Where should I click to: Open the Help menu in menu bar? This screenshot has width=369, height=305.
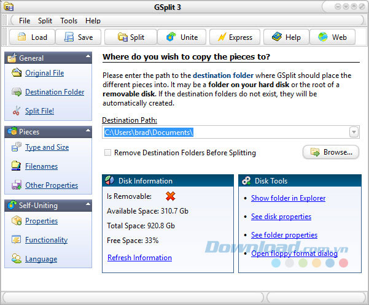click(93, 21)
